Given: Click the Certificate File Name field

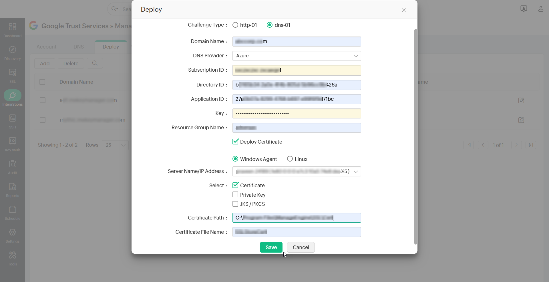Looking at the screenshot, I should [297, 232].
